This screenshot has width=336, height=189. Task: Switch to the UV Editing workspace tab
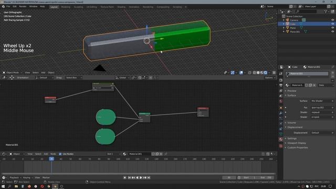[x=92, y=7]
